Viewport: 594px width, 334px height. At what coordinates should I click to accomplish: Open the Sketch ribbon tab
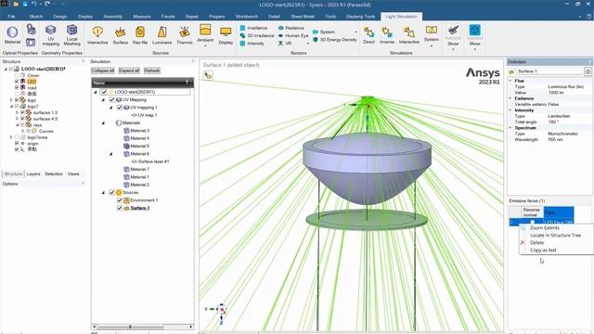[x=36, y=17]
